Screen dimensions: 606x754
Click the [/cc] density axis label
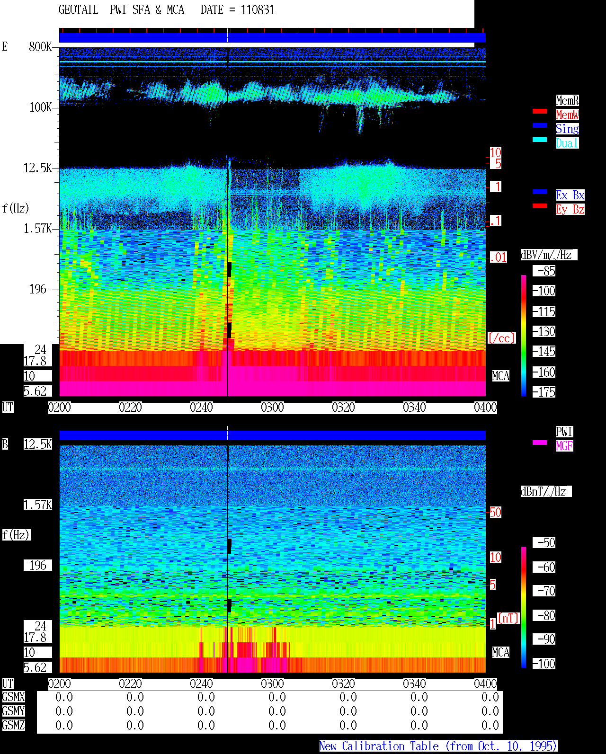pos(501,338)
